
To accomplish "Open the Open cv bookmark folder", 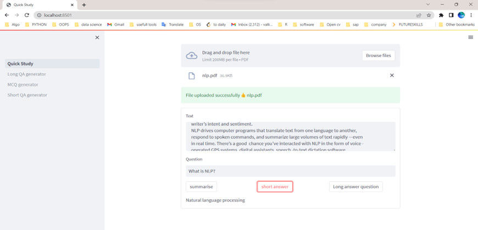I will point(330,25).
